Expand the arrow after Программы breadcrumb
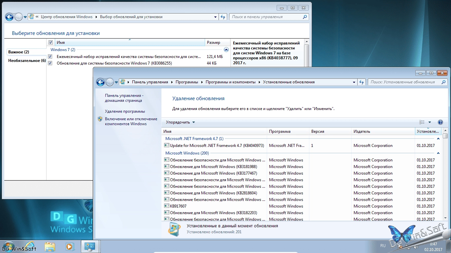 [x=202, y=82]
